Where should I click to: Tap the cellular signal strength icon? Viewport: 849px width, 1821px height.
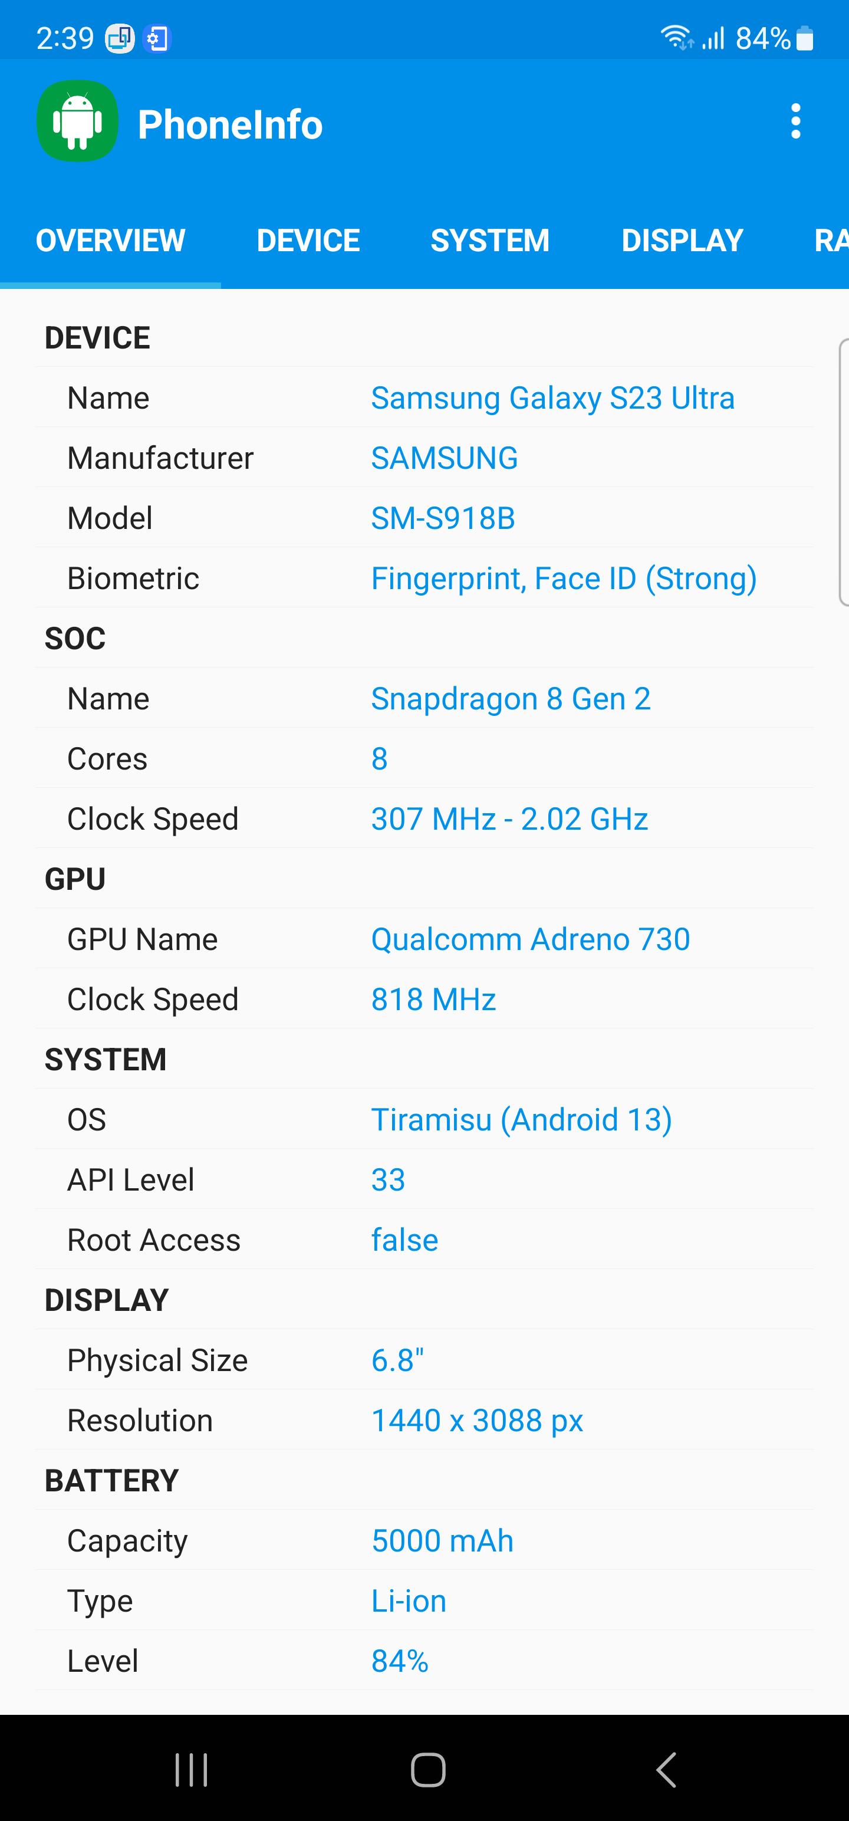[x=713, y=38]
